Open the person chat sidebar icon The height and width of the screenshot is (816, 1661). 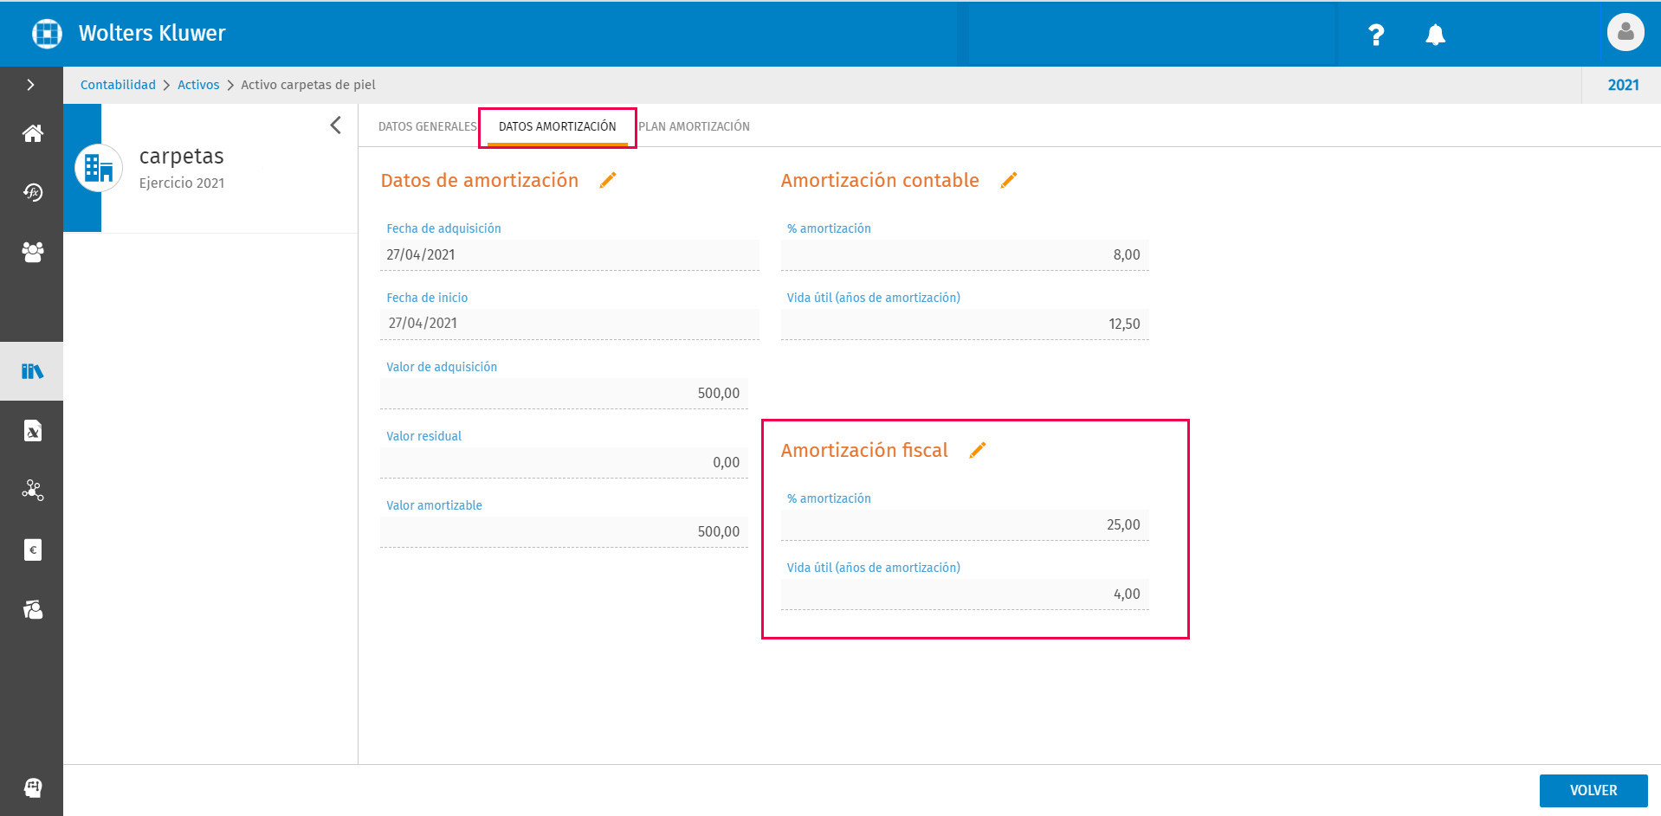click(x=32, y=609)
